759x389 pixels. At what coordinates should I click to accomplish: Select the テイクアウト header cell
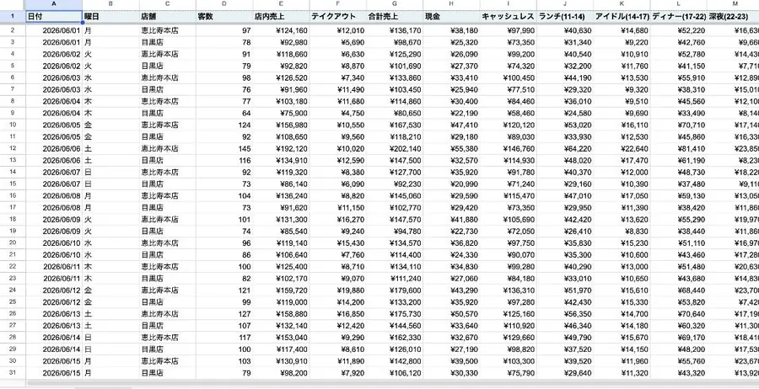pyautogui.click(x=338, y=17)
